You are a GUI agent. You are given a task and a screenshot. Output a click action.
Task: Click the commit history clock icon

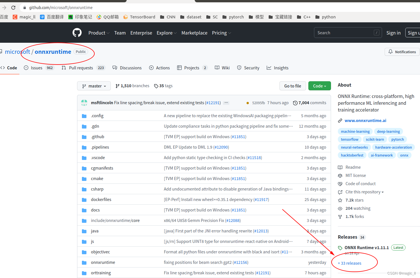pyautogui.click(x=295, y=103)
